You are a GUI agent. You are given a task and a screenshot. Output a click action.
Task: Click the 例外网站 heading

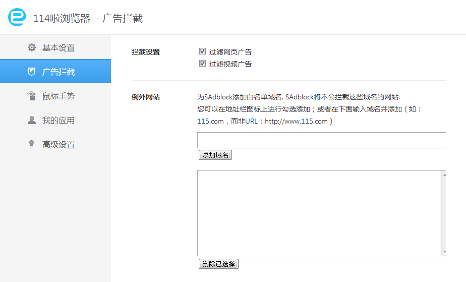click(x=146, y=97)
